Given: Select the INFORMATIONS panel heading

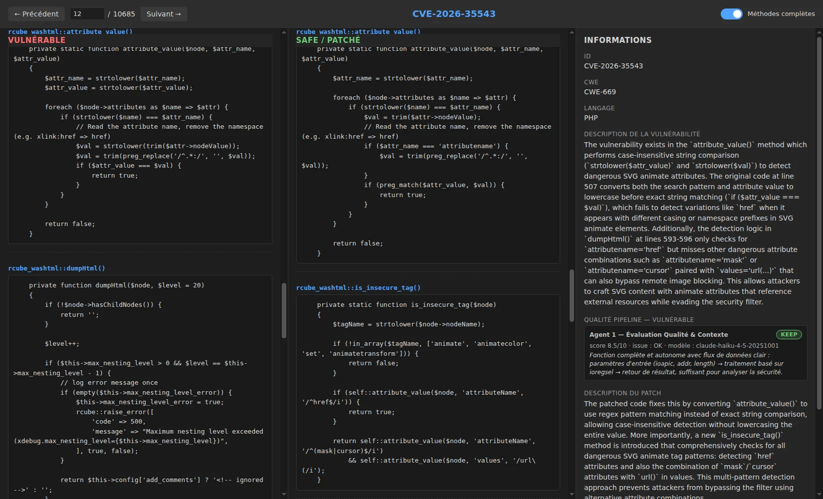Looking at the screenshot, I should [617, 40].
